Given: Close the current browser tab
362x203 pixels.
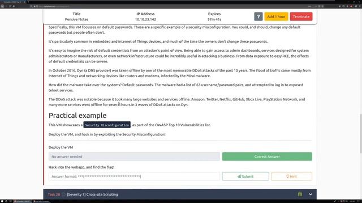Looking at the screenshot, I should pos(24,2).
